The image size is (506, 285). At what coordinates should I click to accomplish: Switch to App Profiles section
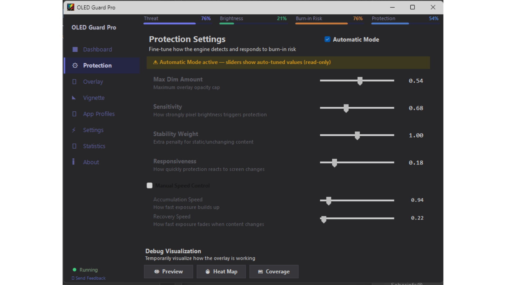tap(99, 114)
